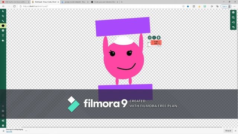Open the Favorites star-outline toolbar icon

(x=212, y=6)
